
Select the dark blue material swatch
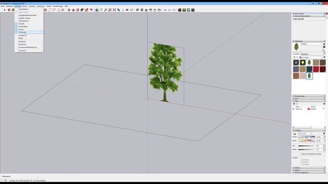coord(309,69)
